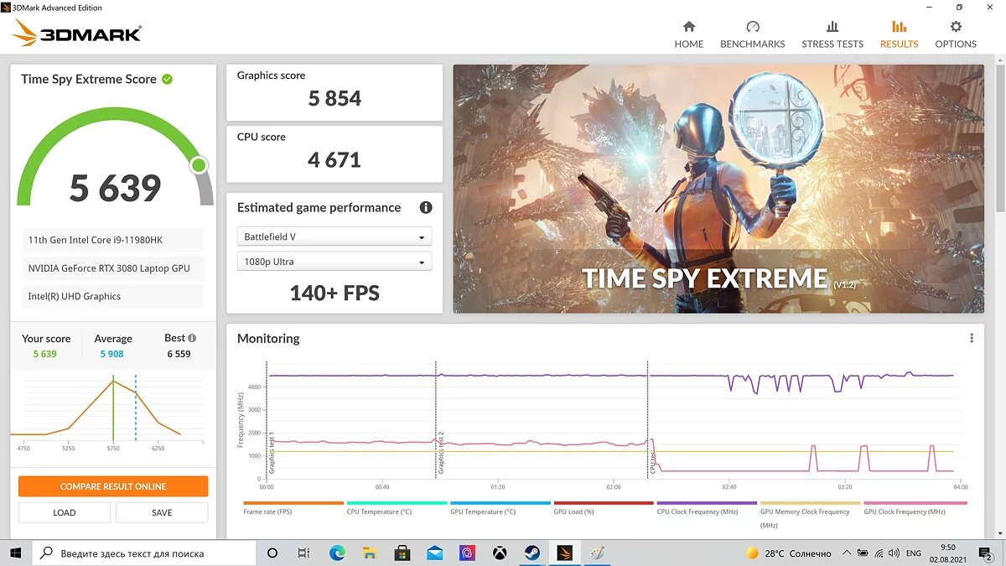
Task: Click the taskbar search box
Action: pyautogui.click(x=144, y=553)
